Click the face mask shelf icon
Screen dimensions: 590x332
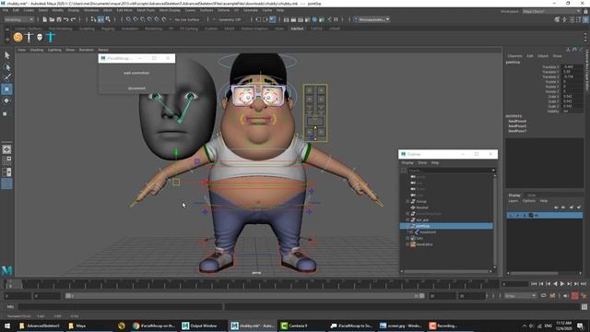[x=40, y=37]
